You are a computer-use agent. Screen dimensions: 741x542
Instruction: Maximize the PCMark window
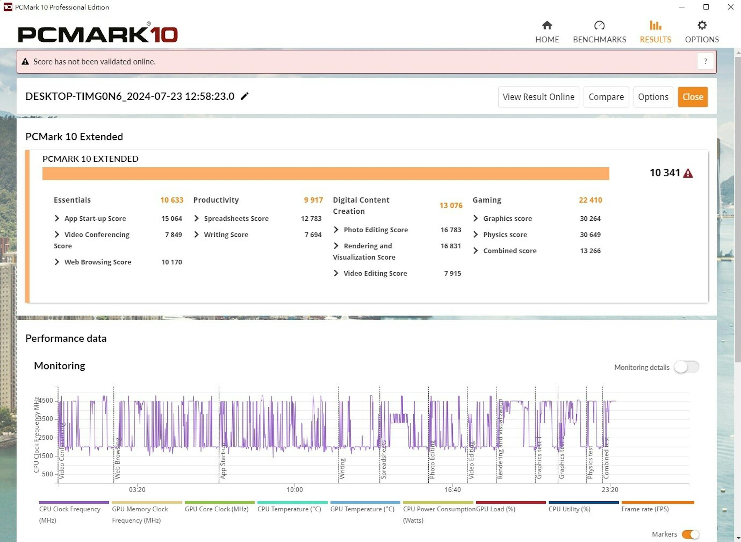(x=706, y=7)
